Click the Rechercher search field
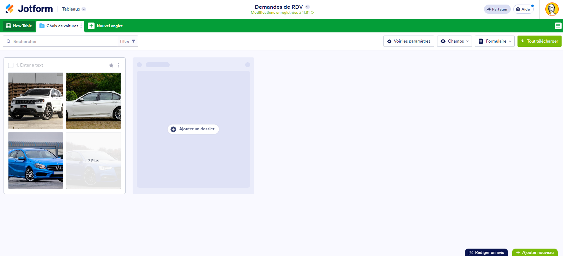This screenshot has height=256, width=563. coord(60,41)
